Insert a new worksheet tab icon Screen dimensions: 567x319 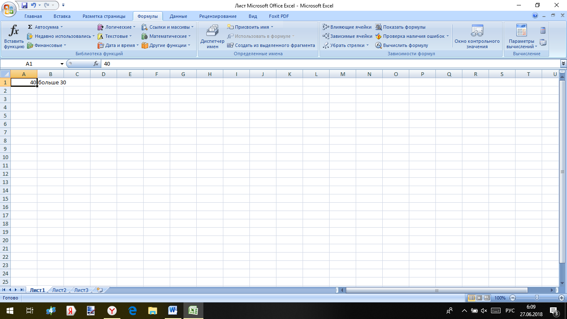[99, 290]
